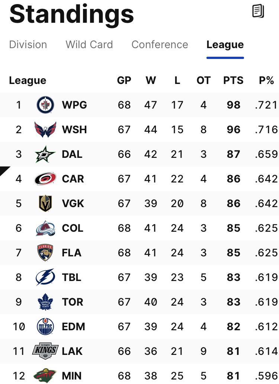Open the glossary document icon
The height and width of the screenshot is (384, 279).
tap(258, 11)
